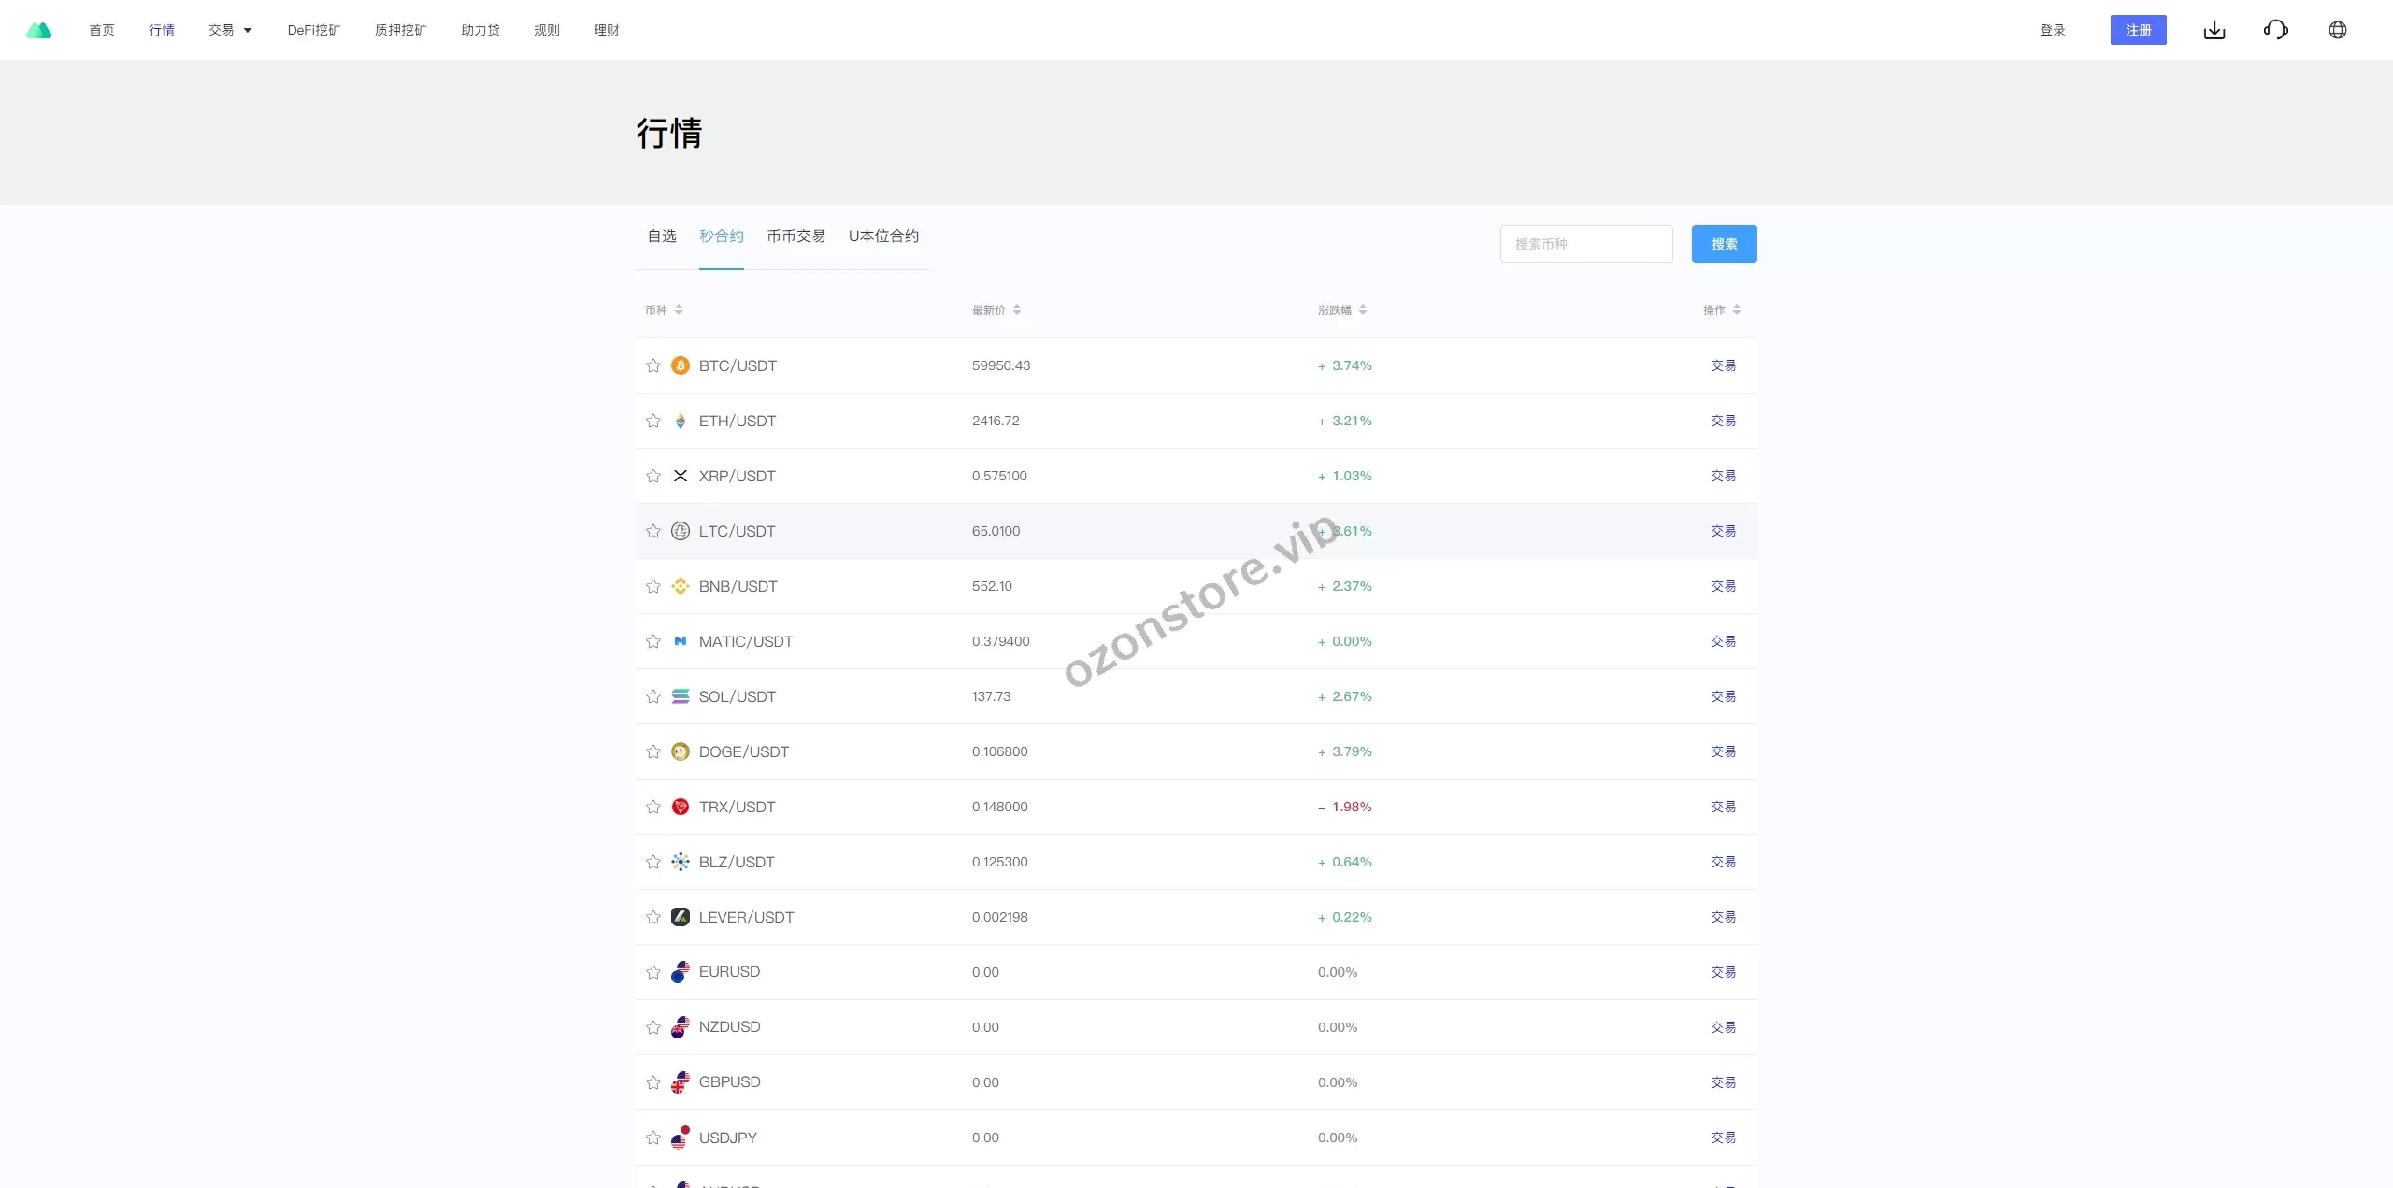Viewport: 2393px width, 1188px height.
Task: Switch to the 币币交易 tab
Action: coord(795,236)
